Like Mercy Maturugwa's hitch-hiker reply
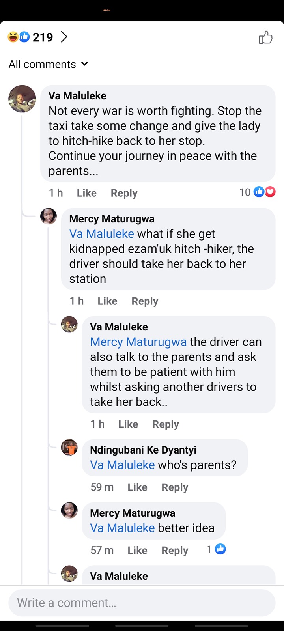 tap(107, 301)
